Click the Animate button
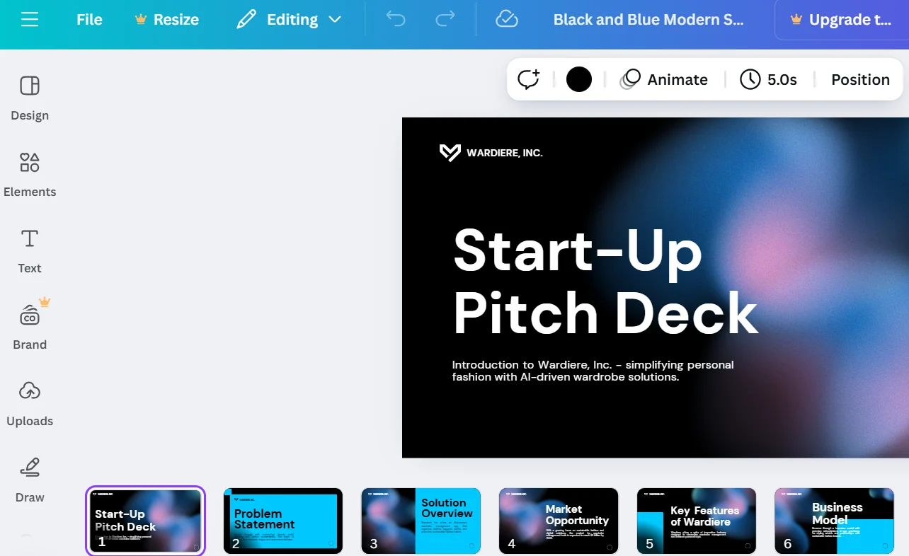The width and height of the screenshot is (909, 556). pos(664,79)
